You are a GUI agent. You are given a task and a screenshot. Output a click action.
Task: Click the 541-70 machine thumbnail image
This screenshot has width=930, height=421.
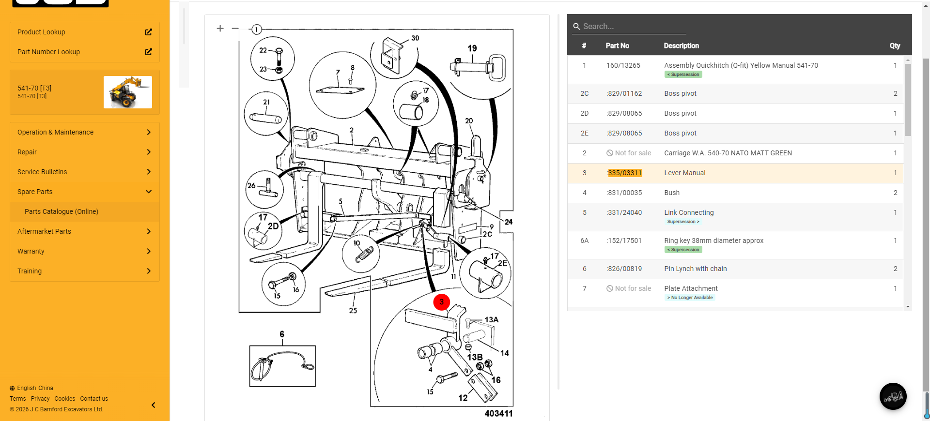[x=128, y=92]
